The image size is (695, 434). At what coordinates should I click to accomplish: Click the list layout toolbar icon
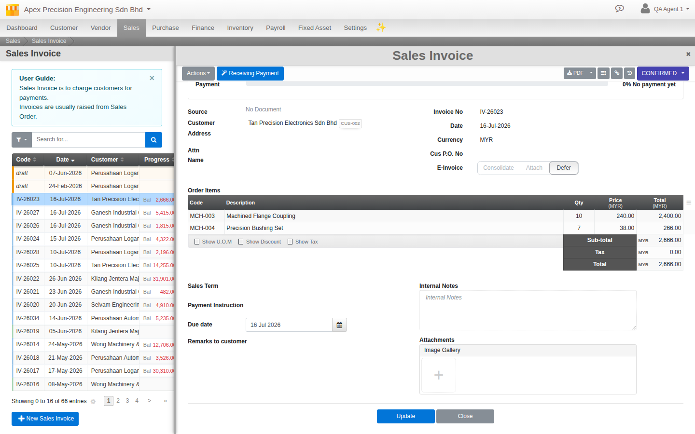pos(603,73)
